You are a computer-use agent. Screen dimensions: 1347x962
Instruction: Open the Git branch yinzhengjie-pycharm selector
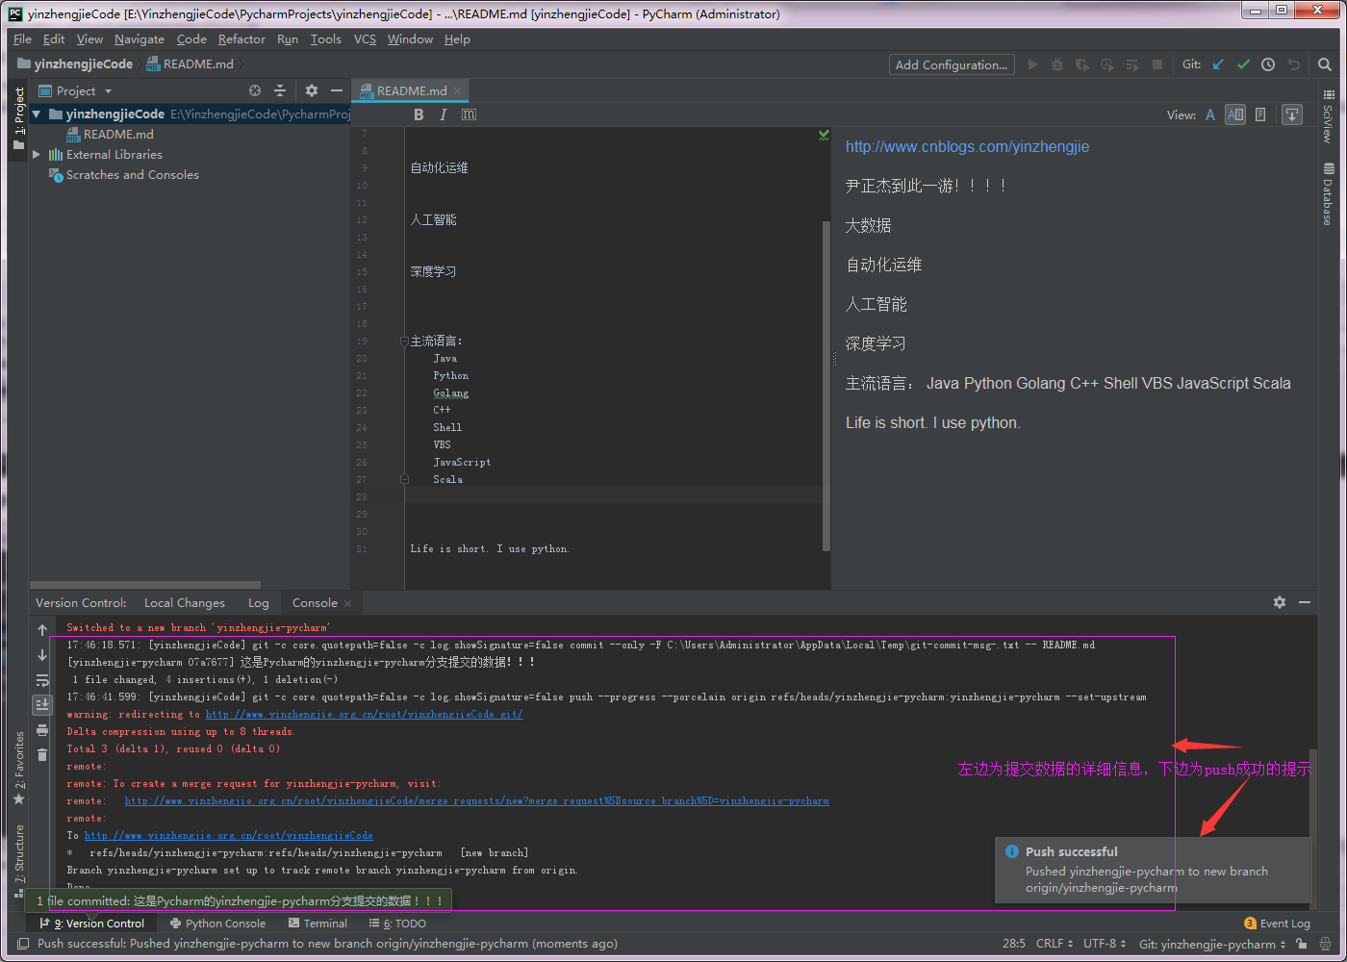(1212, 944)
